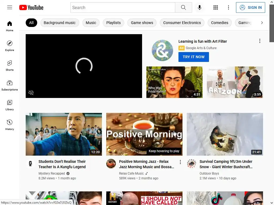Screen dimensions: 274x205
Task: Select the Consumer Electronics chip
Action: coord(182,23)
